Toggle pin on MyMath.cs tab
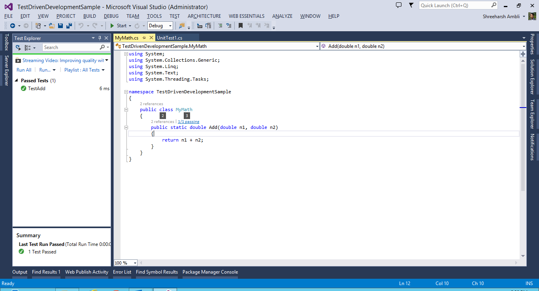This screenshot has height=291, width=539. click(x=144, y=38)
